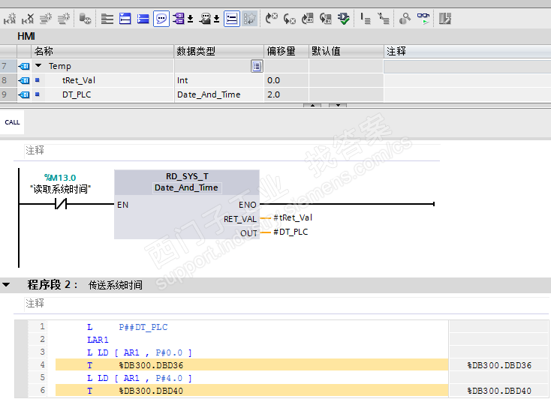
Task: Click the gray stacked-lines networks icon
Action: tap(107, 19)
